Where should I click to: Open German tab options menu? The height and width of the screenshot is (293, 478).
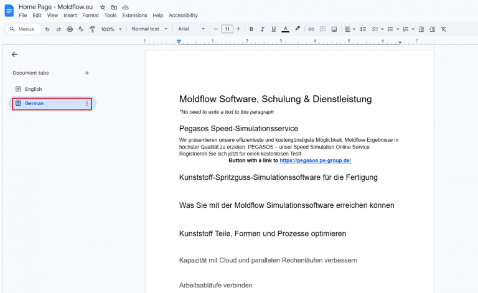87,103
